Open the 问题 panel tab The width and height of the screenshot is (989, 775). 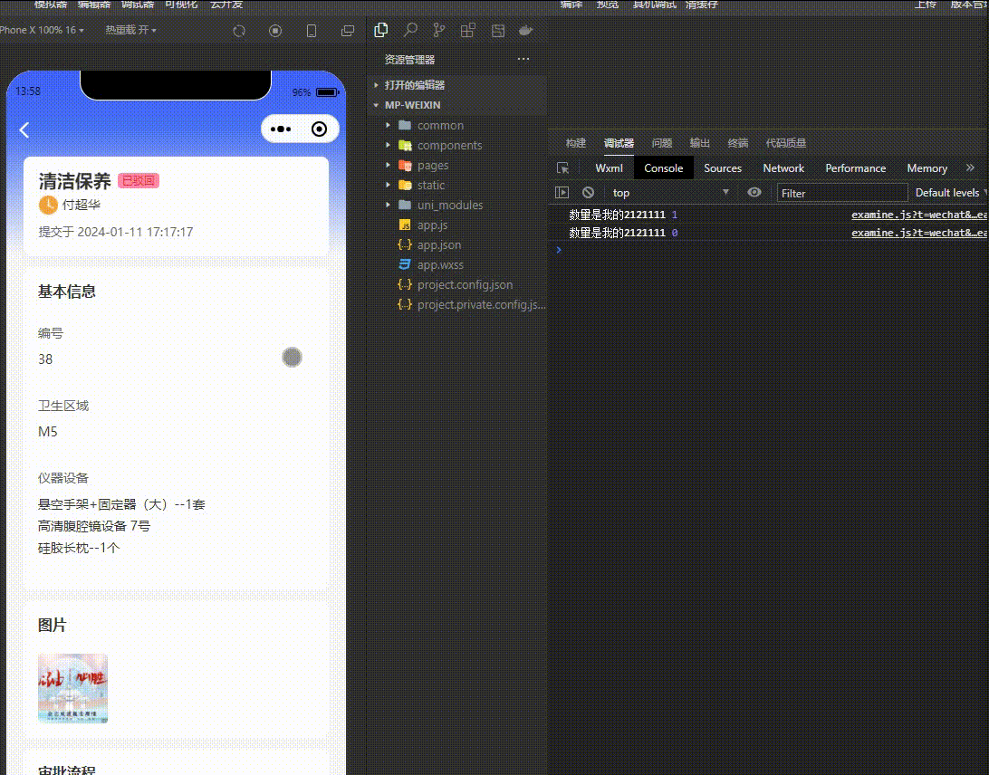coord(662,143)
